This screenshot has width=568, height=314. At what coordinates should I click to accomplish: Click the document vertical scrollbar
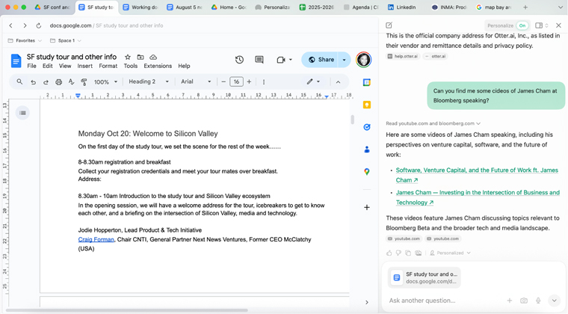352,120
